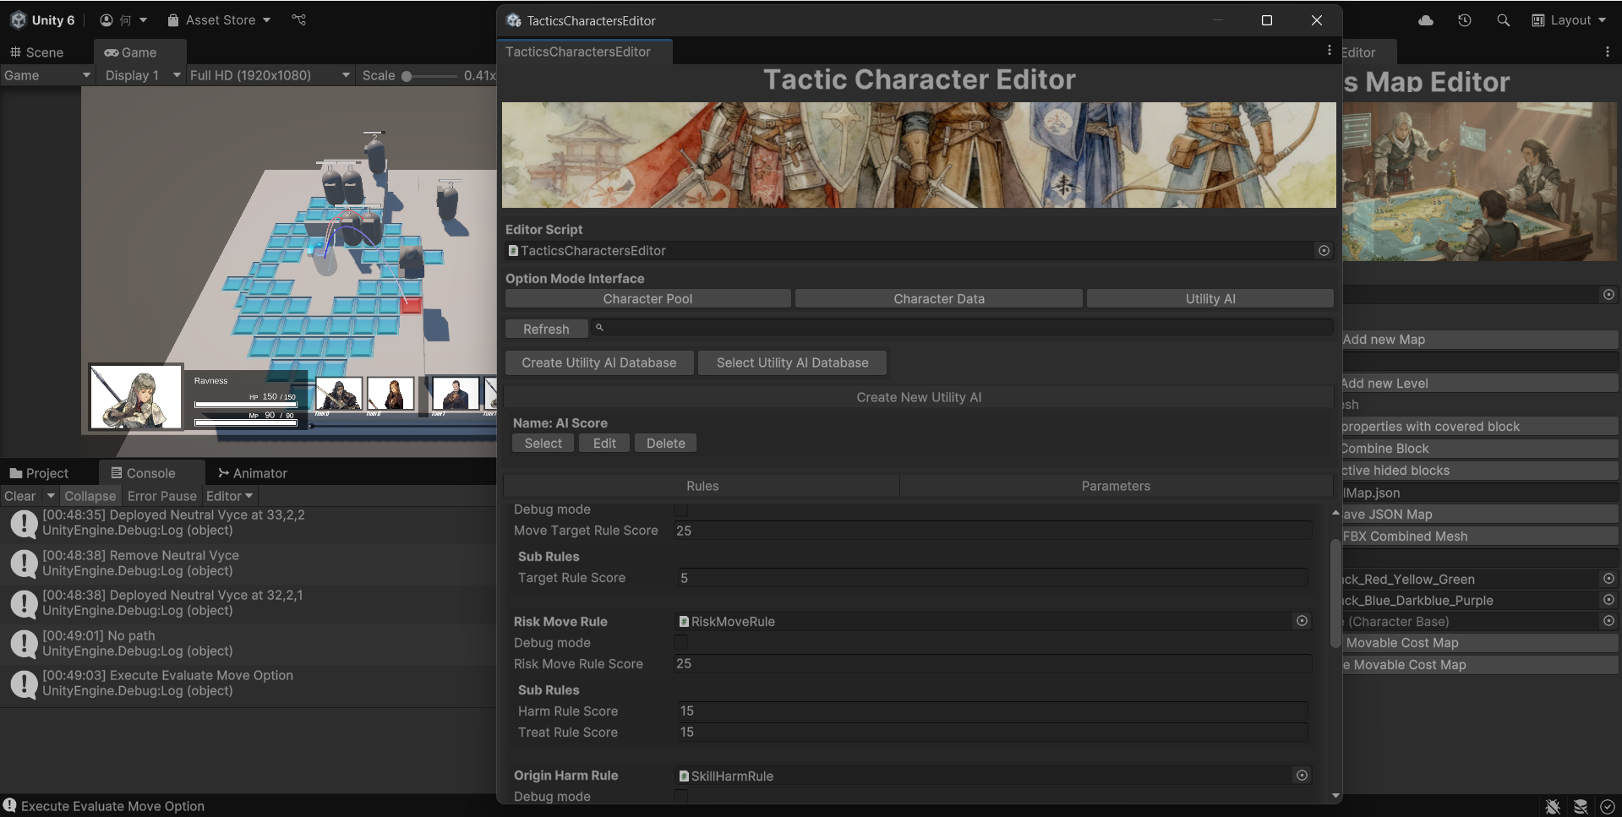Click the Rules list vertical scrollbar

tap(1335, 593)
